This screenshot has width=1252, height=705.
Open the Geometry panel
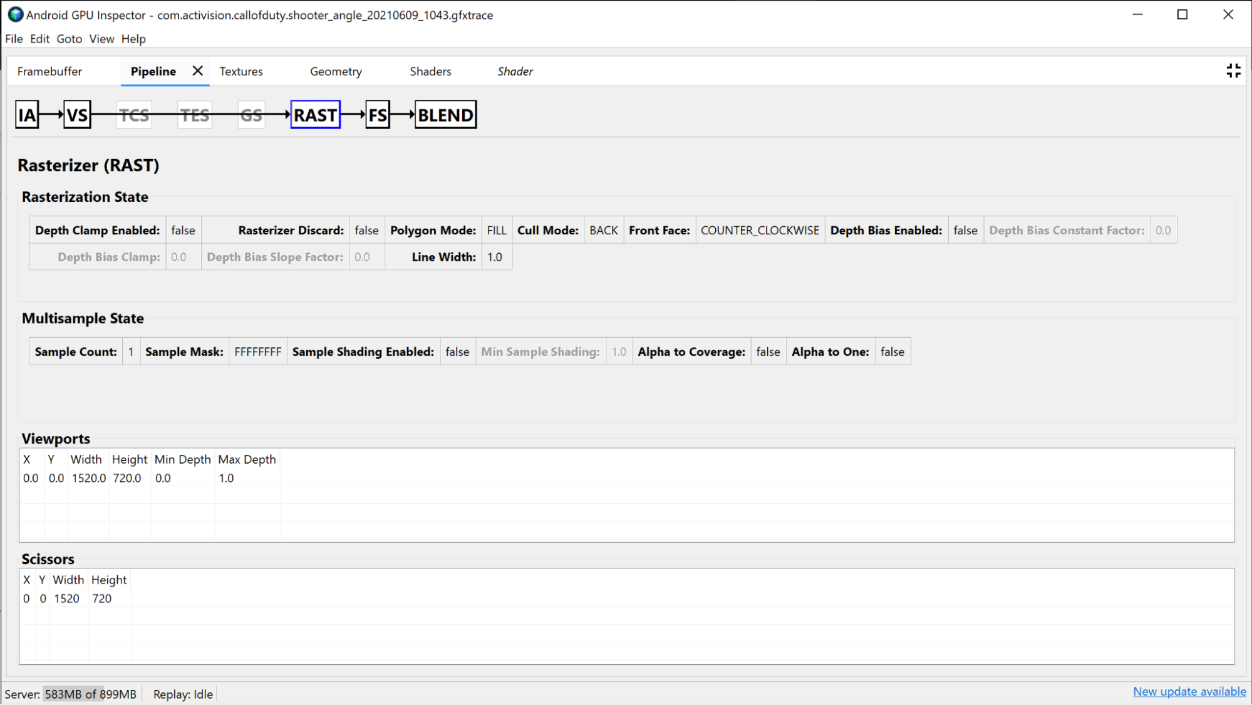tap(336, 71)
